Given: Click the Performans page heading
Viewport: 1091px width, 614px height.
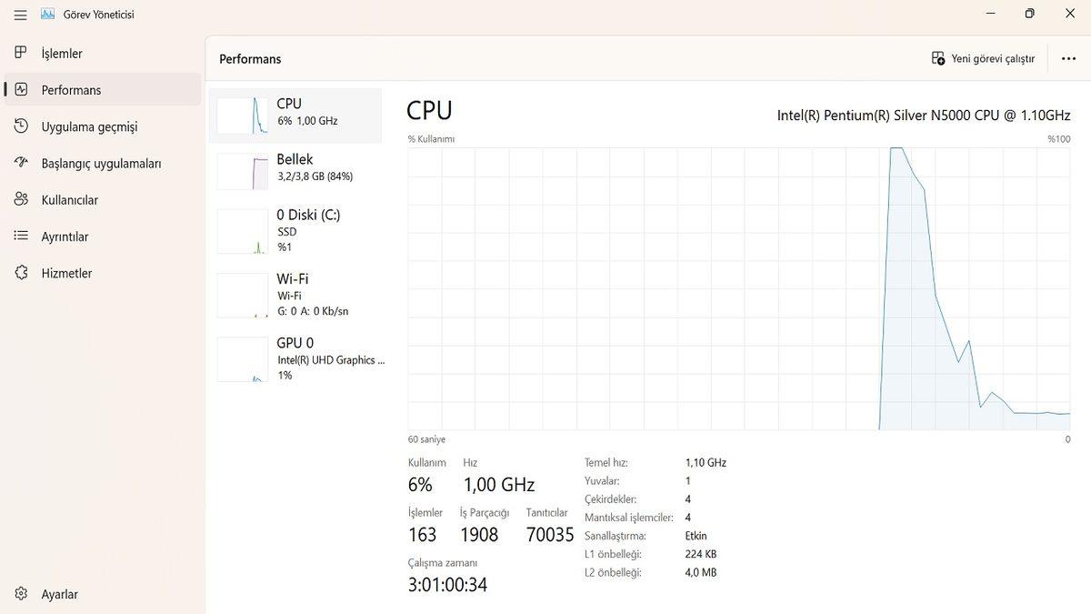Looking at the screenshot, I should coord(250,59).
